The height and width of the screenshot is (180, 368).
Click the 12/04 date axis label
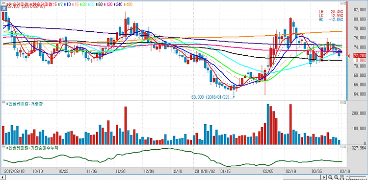(x=149, y=171)
